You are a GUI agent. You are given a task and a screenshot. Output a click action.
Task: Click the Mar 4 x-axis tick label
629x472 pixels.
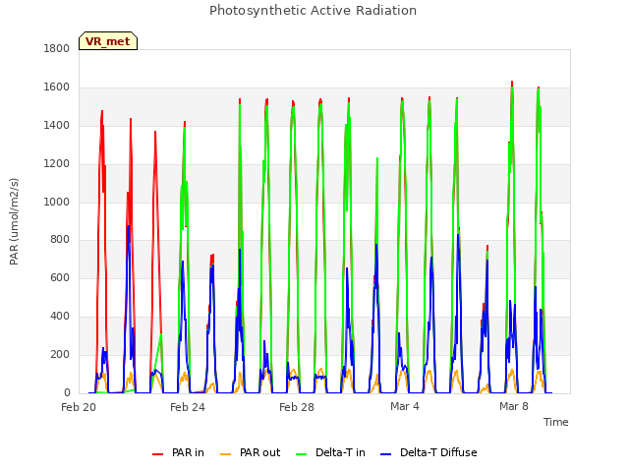pos(405,406)
